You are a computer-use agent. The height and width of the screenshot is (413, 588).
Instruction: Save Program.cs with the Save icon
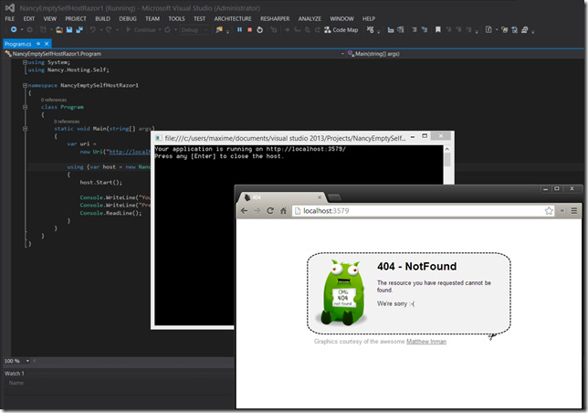pos(69,29)
